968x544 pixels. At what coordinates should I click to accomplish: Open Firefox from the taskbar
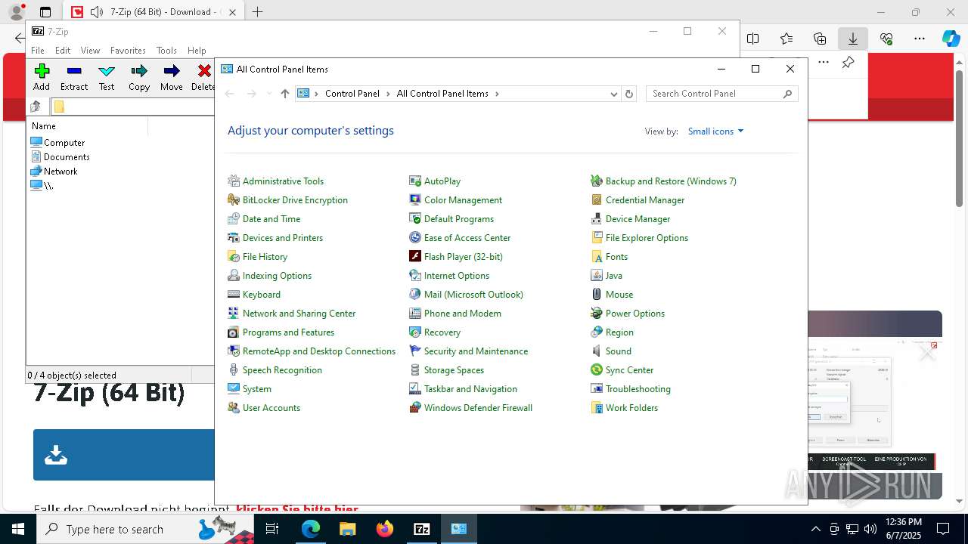(385, 529)
